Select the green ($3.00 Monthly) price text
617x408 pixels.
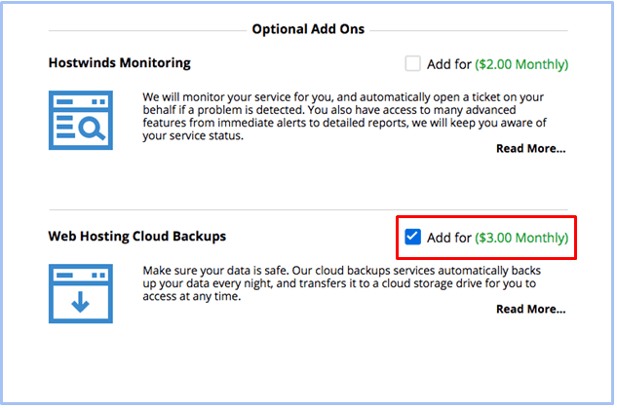[521, 238]
